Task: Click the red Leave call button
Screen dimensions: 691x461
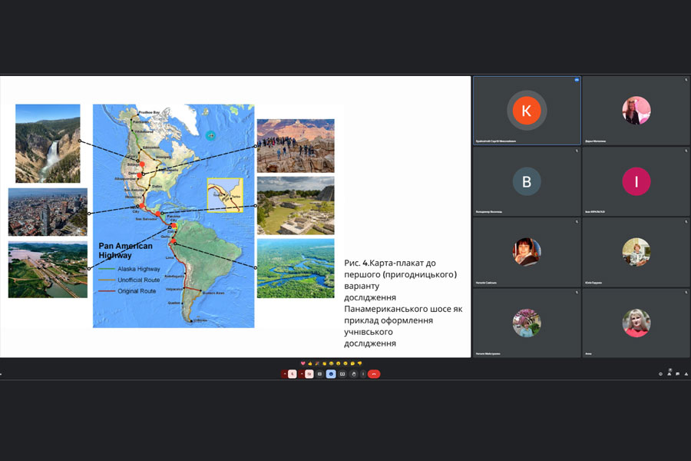Action: pyautogui.click(x=374, y=374)
